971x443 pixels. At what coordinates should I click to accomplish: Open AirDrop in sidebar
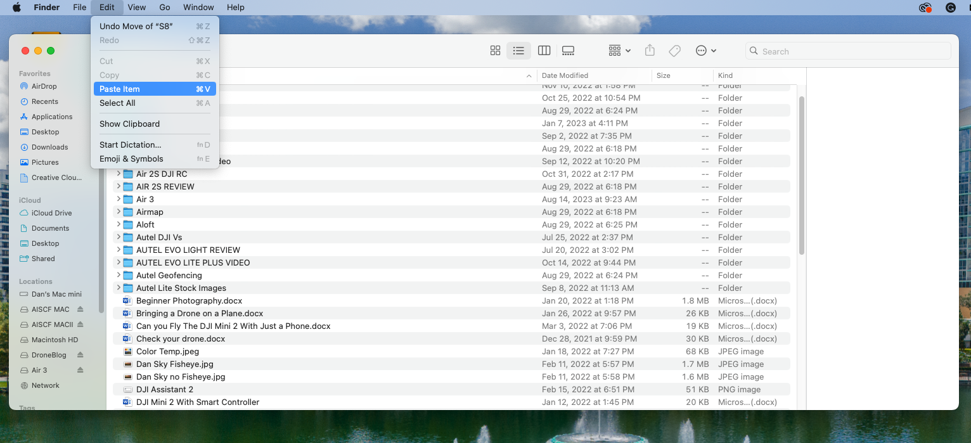pyautogui.click(x=44, y=86)
